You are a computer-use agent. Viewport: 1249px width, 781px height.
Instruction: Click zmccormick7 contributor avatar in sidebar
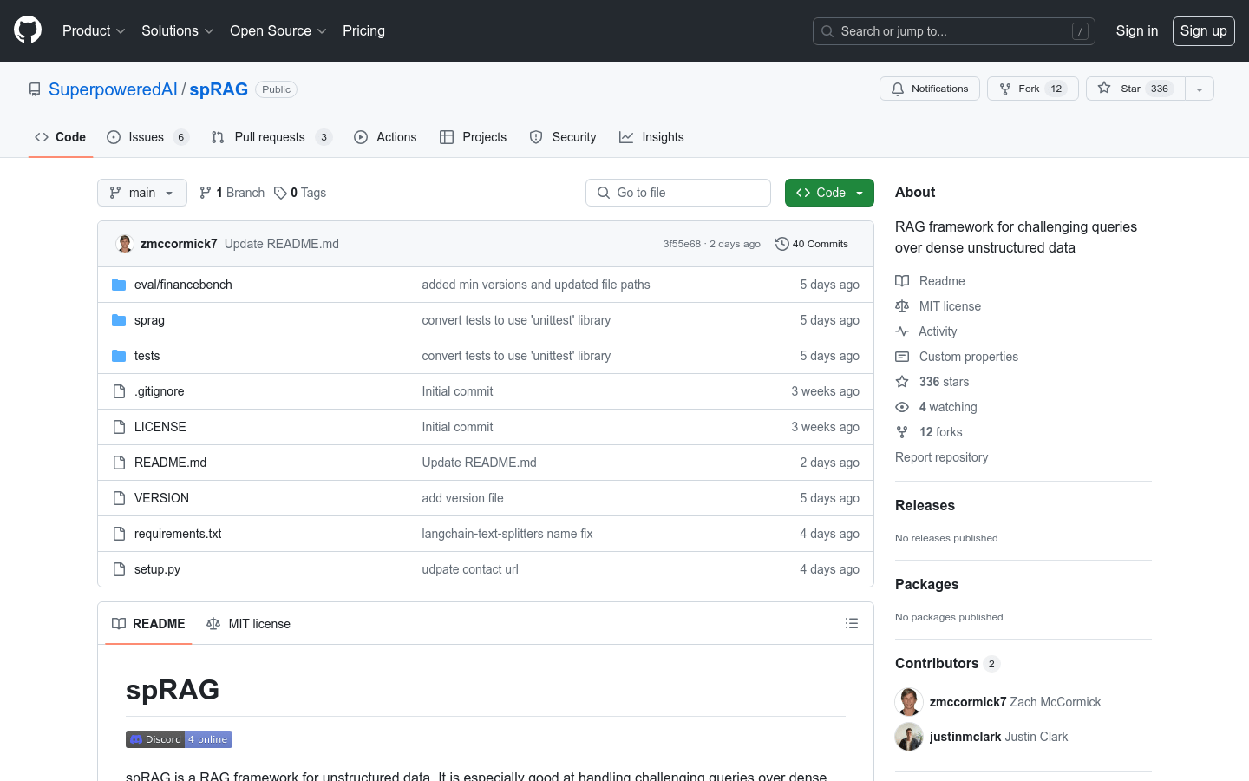point(909,702)
